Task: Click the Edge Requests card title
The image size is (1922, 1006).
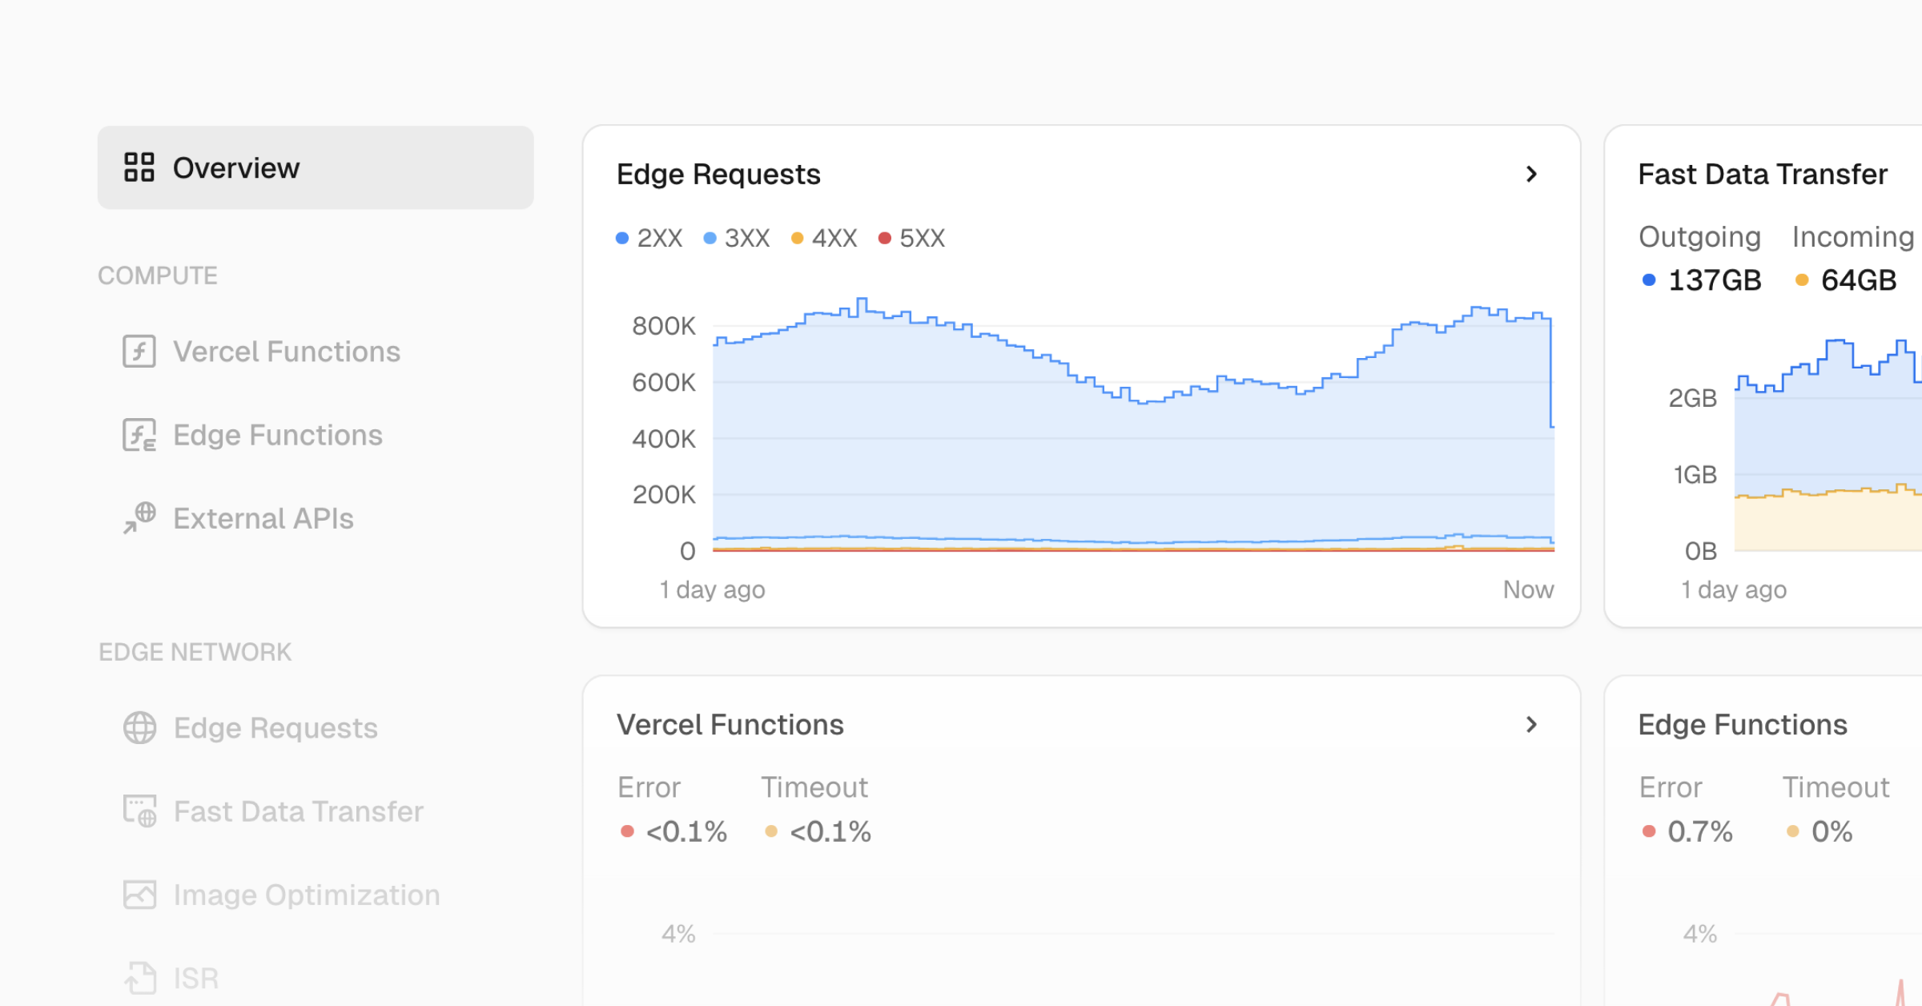Action: (718, 174)
